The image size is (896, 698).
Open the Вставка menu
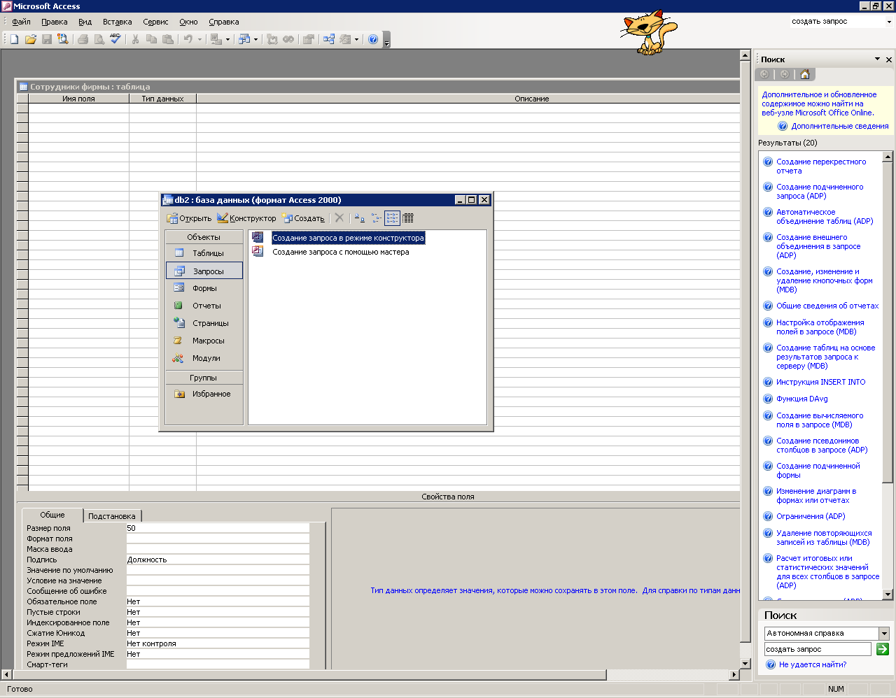[x=117, y=22]
